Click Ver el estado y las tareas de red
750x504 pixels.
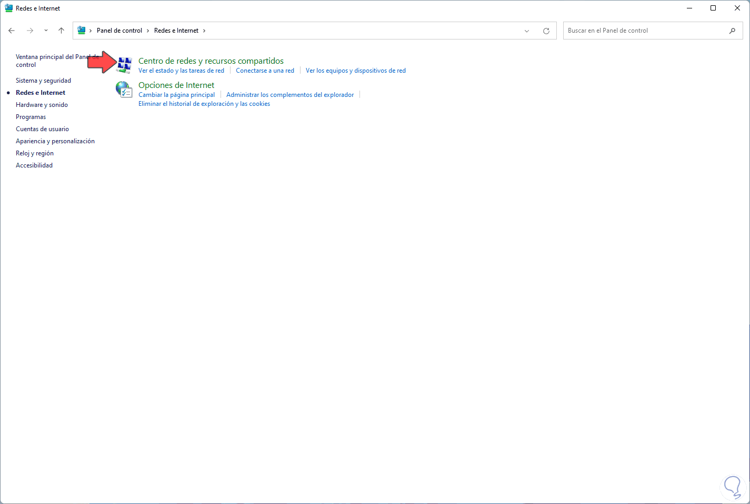[x=181, y=71]
